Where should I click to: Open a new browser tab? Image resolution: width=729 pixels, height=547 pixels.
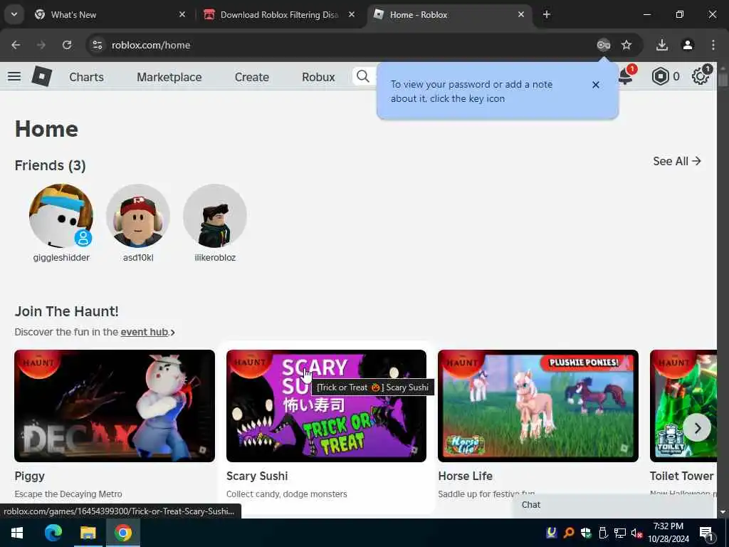[547, 14]
